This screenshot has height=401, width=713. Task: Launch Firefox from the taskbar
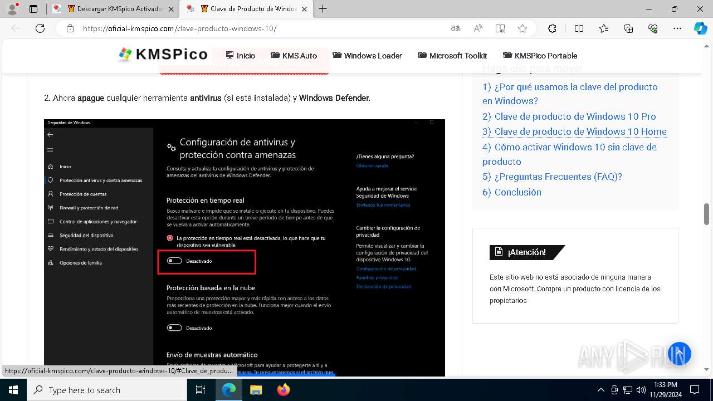tap(283, 390)
